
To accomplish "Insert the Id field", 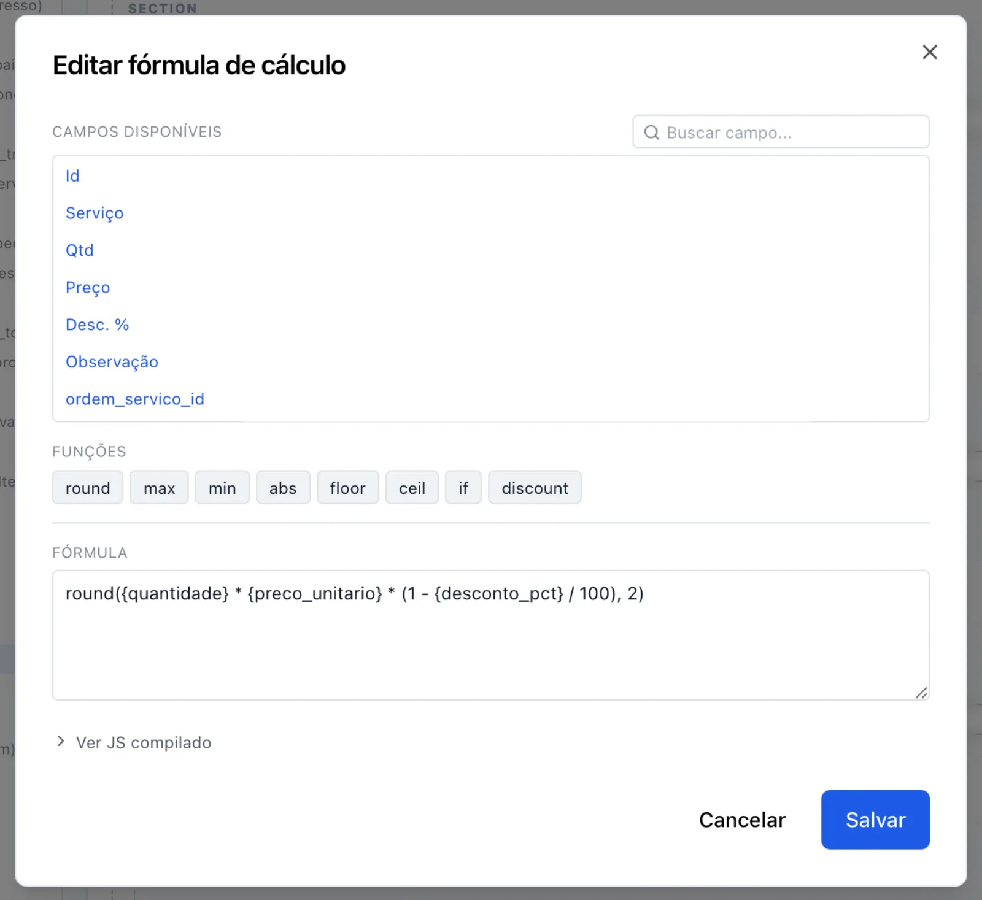I will click(72, 176).
